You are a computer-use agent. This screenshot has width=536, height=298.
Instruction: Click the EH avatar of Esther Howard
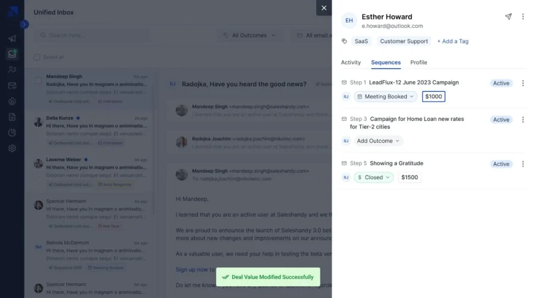349,20
